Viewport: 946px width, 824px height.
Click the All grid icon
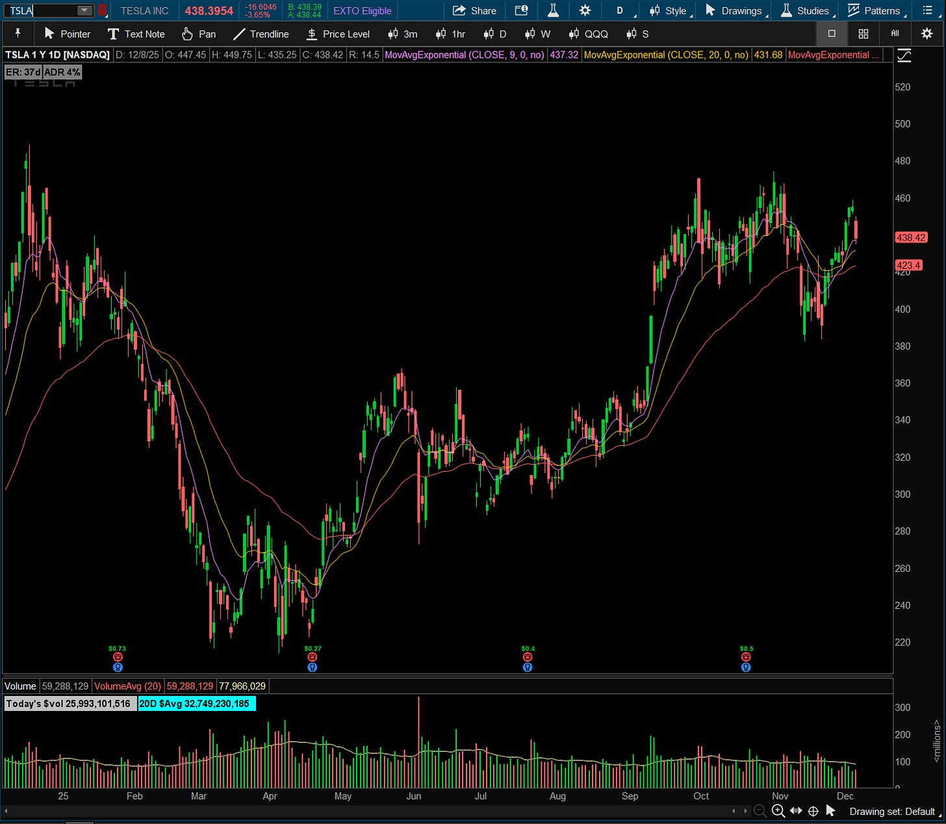895,33
